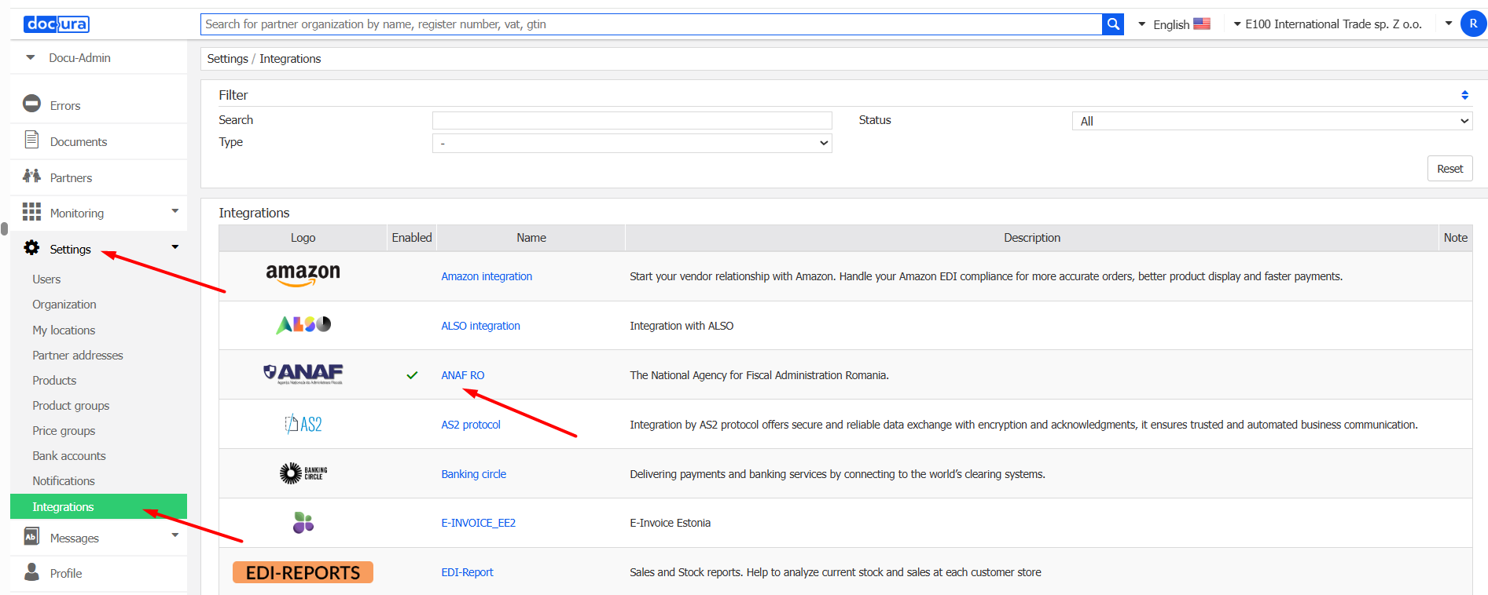The height and width of the screenshot is (595, 1488).
Task: Collapse the Settings submenu arrow
Action: 175,247
